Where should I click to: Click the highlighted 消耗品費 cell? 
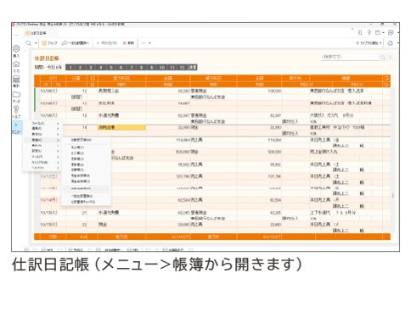pyautogui.click(x=122, y=127)
